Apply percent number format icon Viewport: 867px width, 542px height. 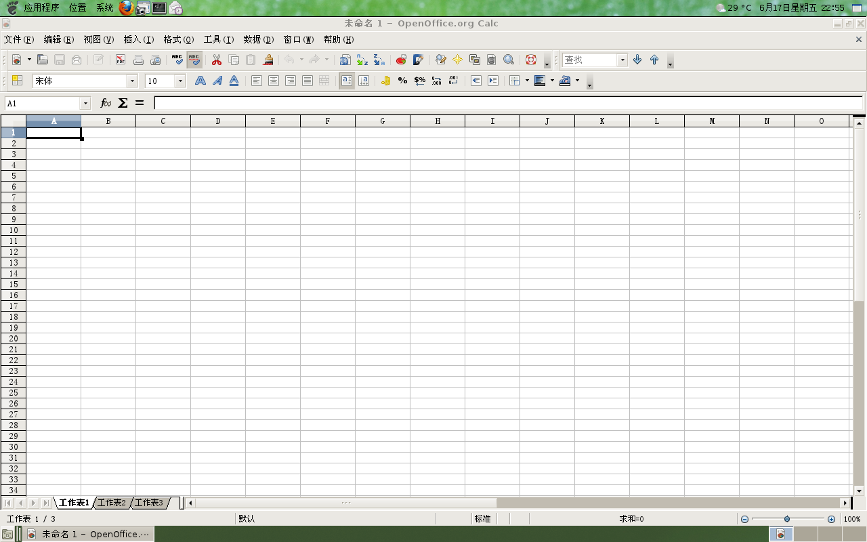403,81
